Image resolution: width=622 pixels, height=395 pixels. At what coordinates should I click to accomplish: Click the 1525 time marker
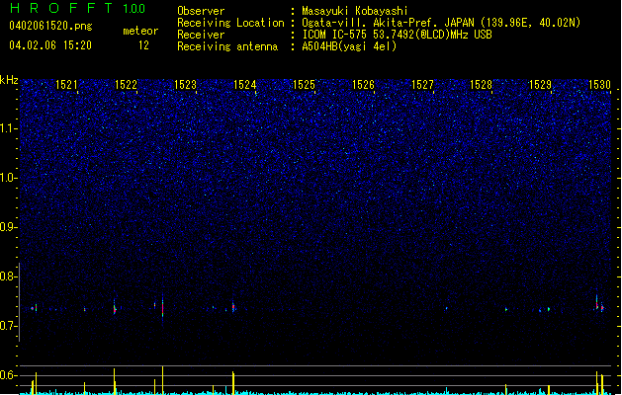[304, 84]
